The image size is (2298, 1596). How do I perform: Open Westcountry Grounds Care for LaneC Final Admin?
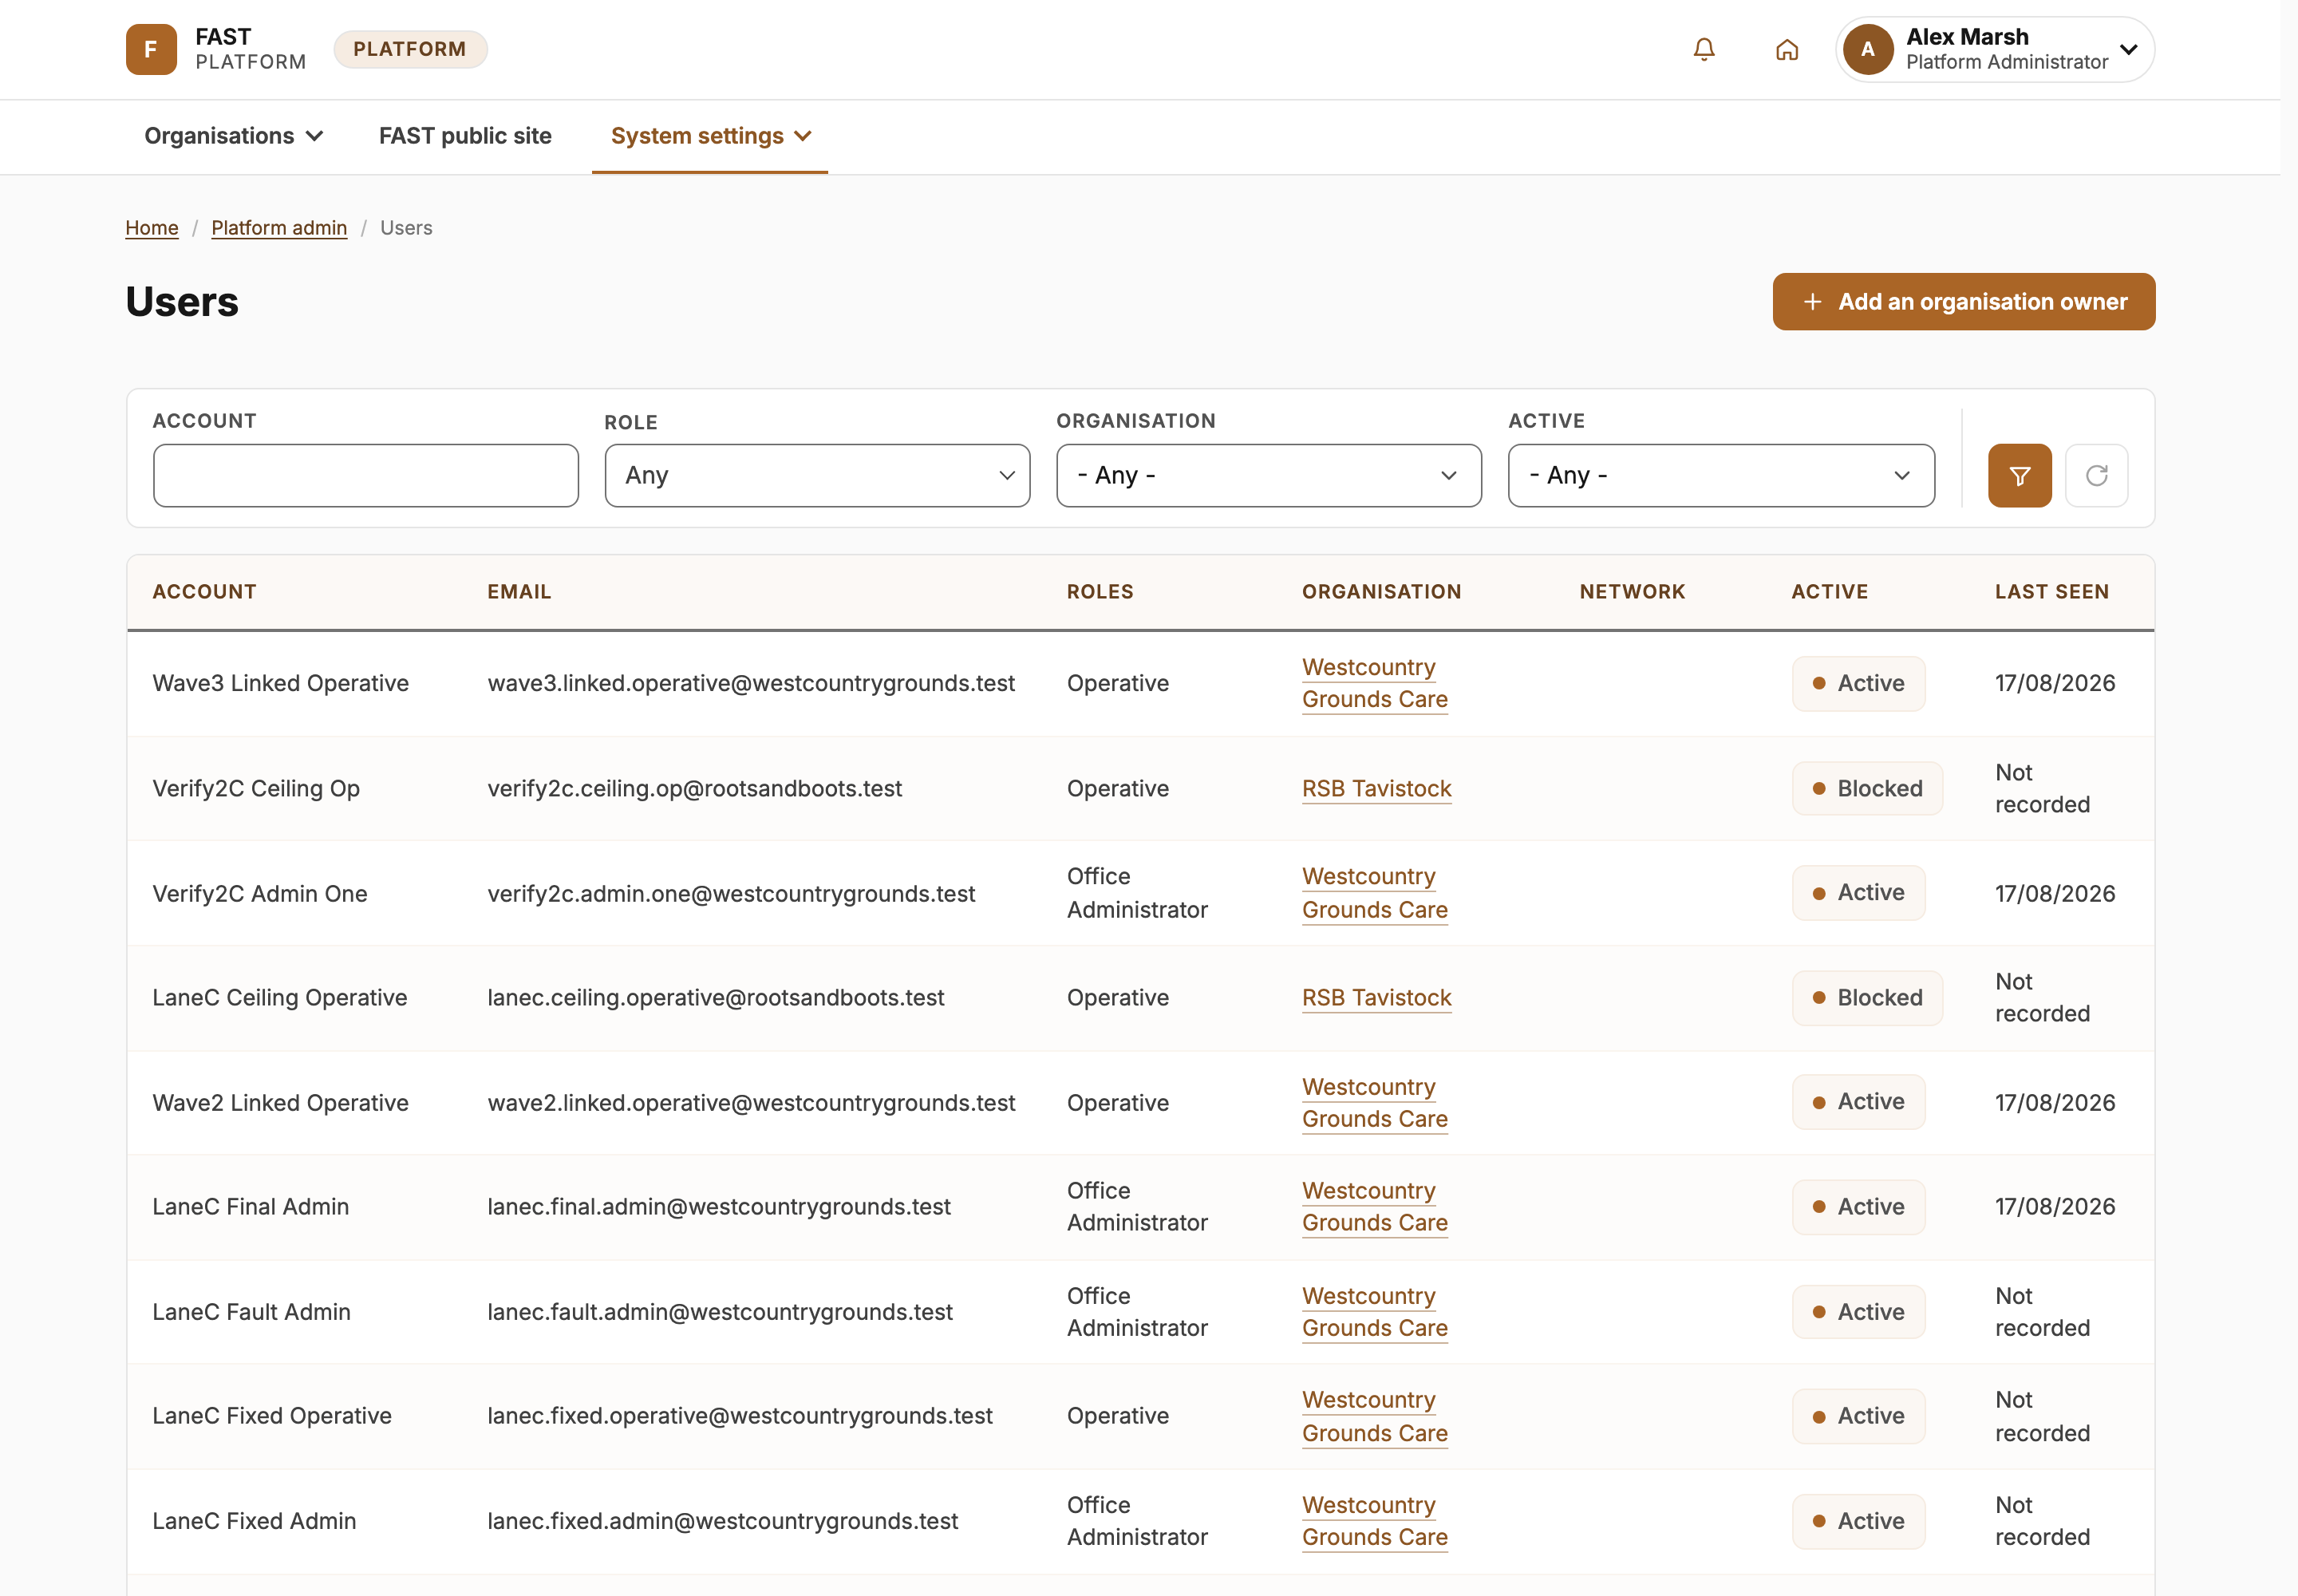1374,1207
